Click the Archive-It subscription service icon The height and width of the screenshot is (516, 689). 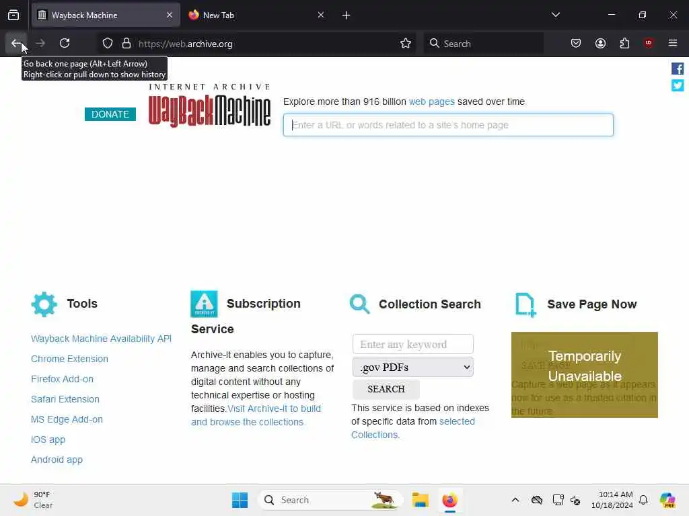pyautogui.click(x=204, y=304)
